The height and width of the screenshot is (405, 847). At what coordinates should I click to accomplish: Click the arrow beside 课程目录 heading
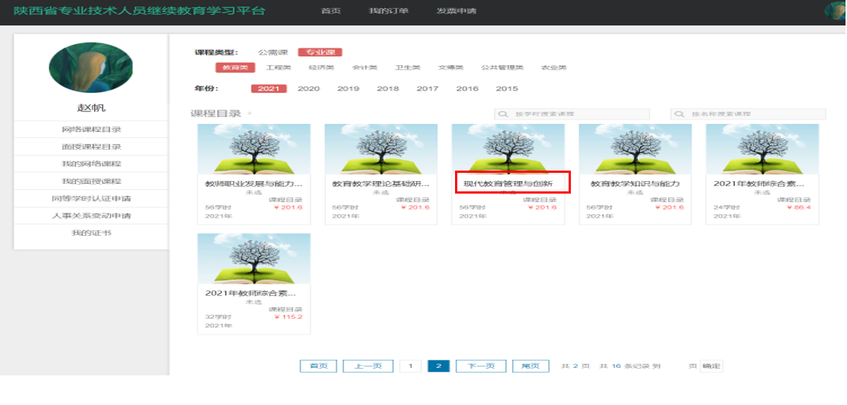point(249,113)
